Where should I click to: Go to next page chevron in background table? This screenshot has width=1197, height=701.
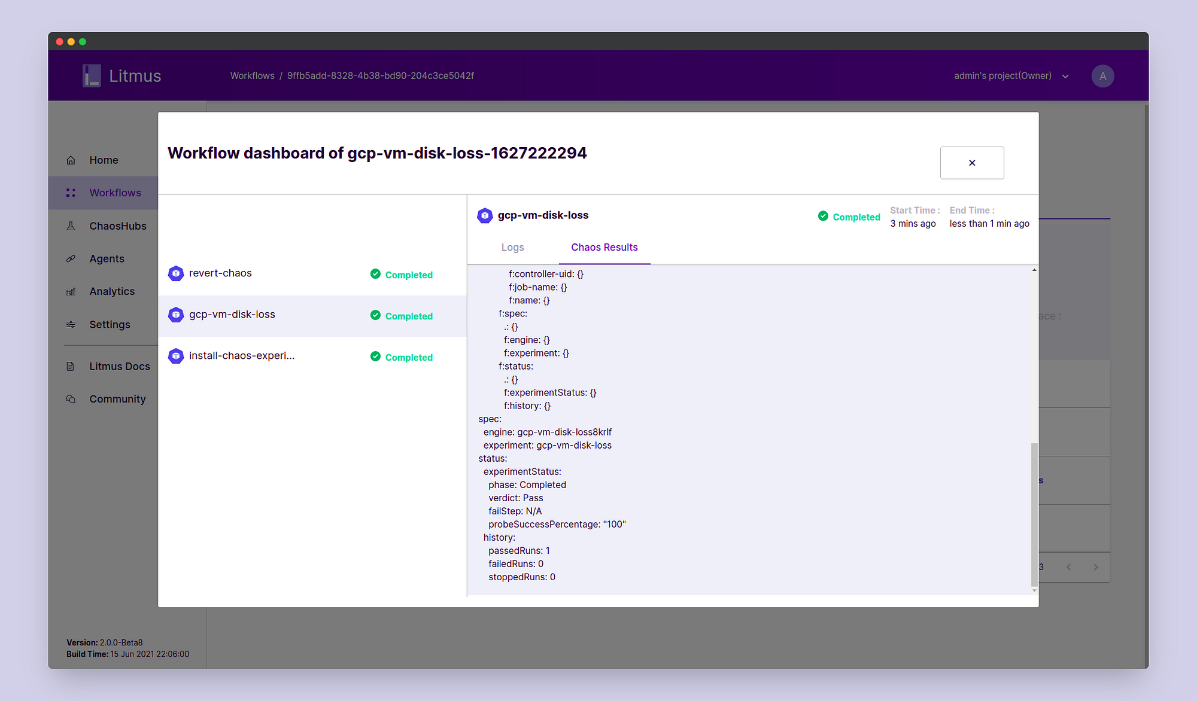click(1096, 567)
